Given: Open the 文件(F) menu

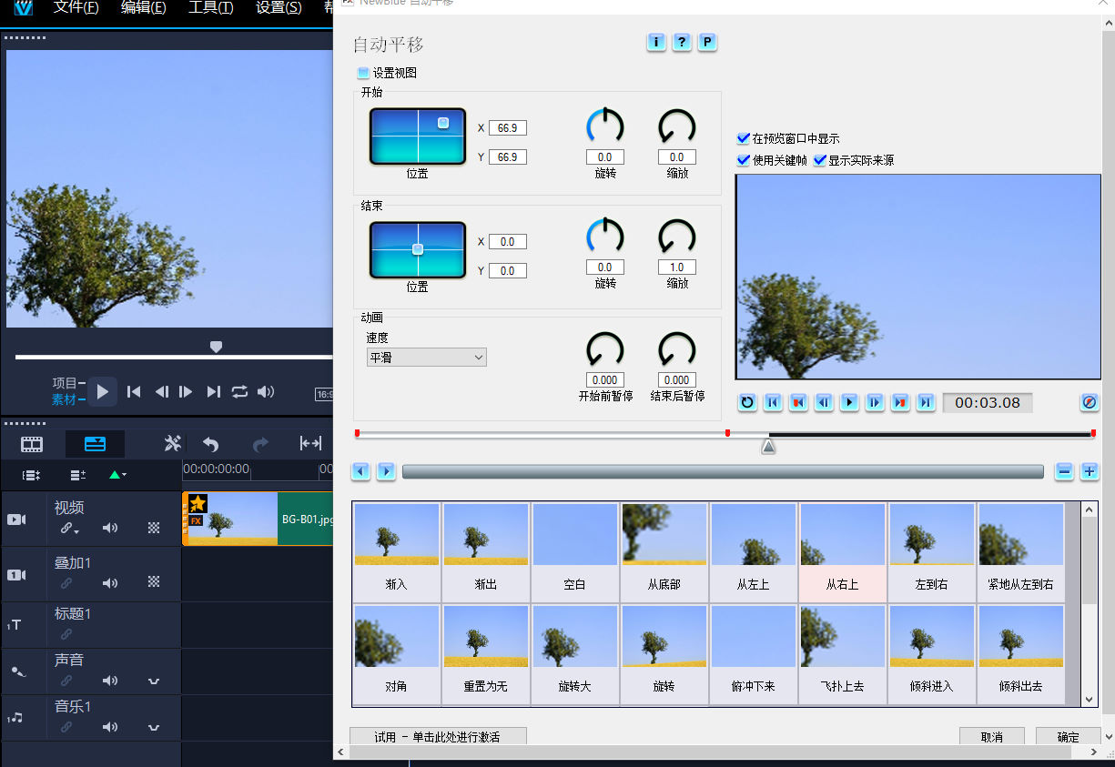Looking at the screenshot, I should pyautogui.click(x=76, y=8).
